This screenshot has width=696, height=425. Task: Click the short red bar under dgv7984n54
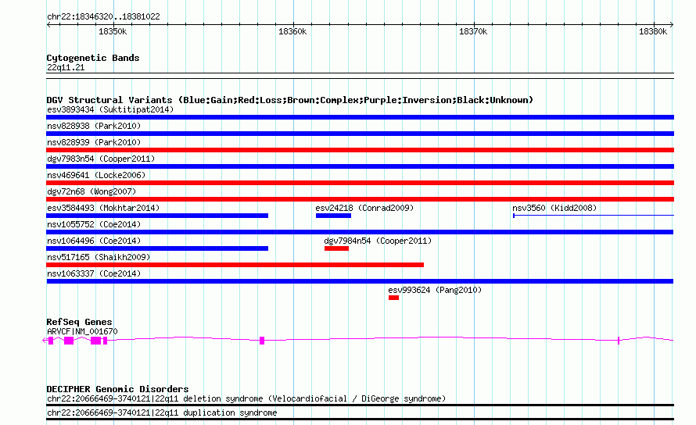(x=336, y=248)
